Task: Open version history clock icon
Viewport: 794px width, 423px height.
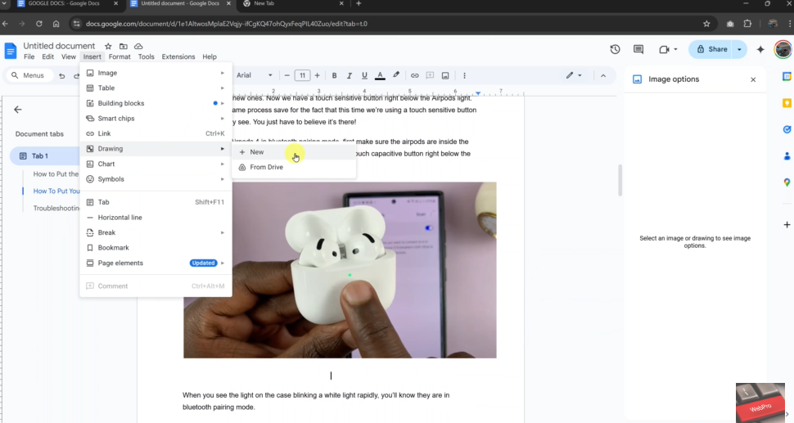Action: pyautogui.click(x=615, y=49)
